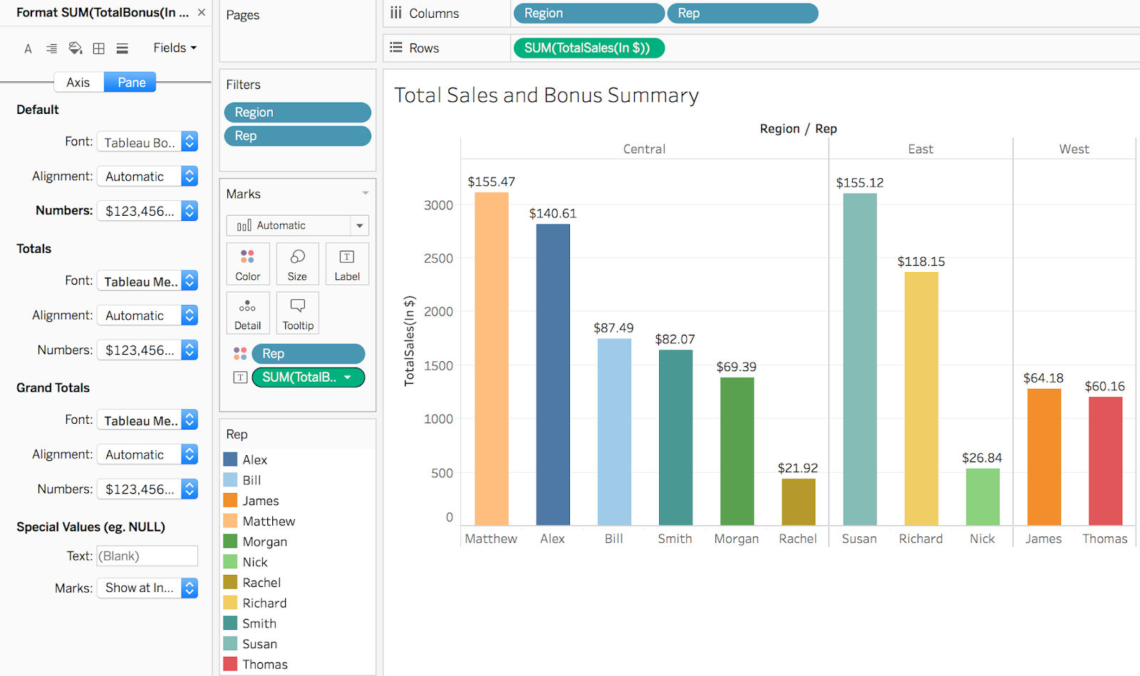The width and height of the screenshot is (1140, 676).
Task: Click the Shading paint bucket icon
Action: pos(75,48)
